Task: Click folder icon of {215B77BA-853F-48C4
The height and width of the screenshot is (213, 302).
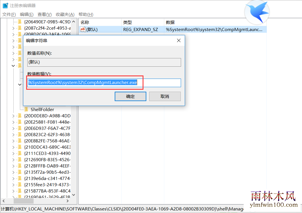Action: pyautogui.click(x=20, y=191)
